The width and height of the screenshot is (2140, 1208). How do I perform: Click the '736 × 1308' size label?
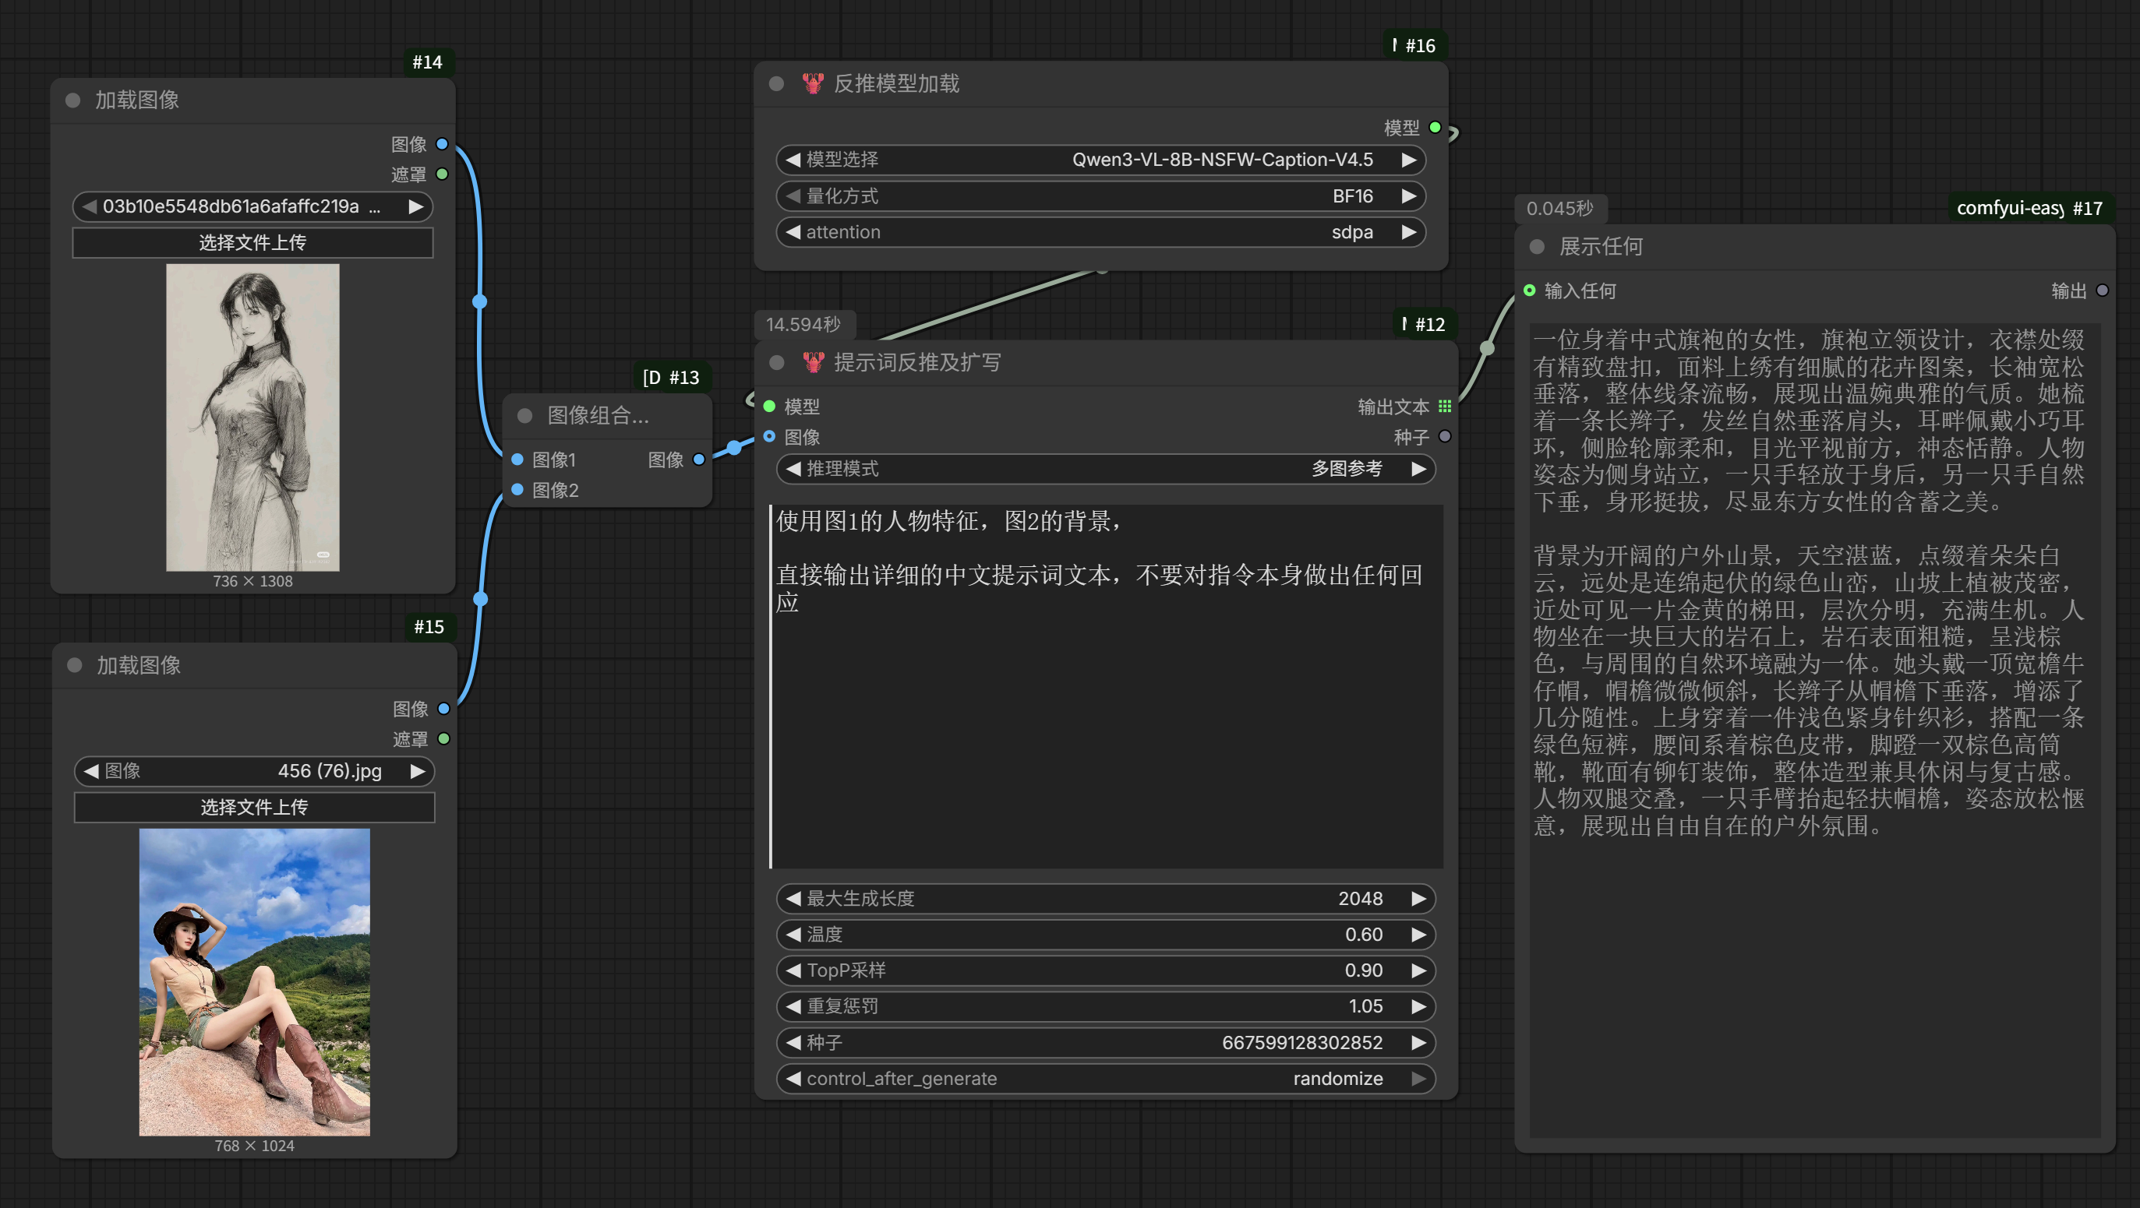point(252,581)
